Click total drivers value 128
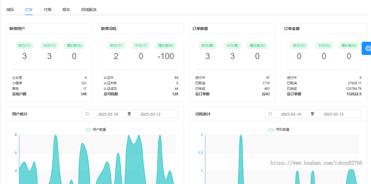Screen dimensions: 371x184 click(175, 94)
